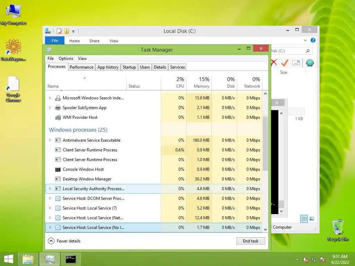
Task: Switch to the Details tab
Action: pyautogui.click(x=160, y=67)
